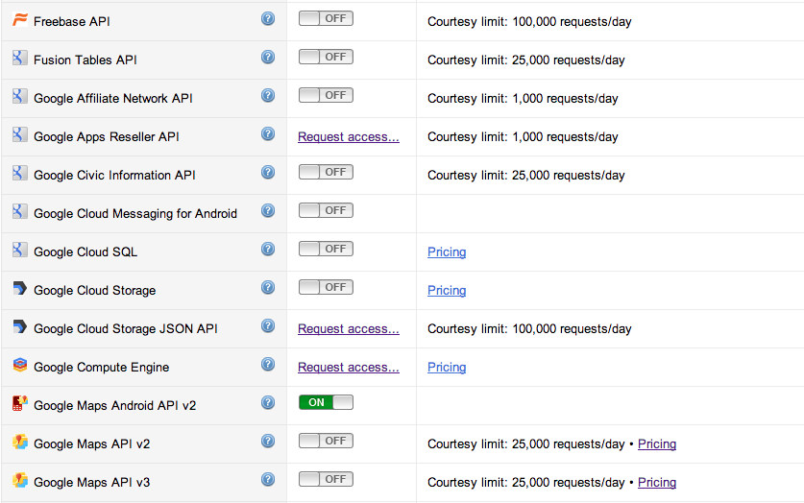The width and height of the screenshot is (804, 503).
Task: Click the help icon beside Freebase API
Action: coord(268,19)
